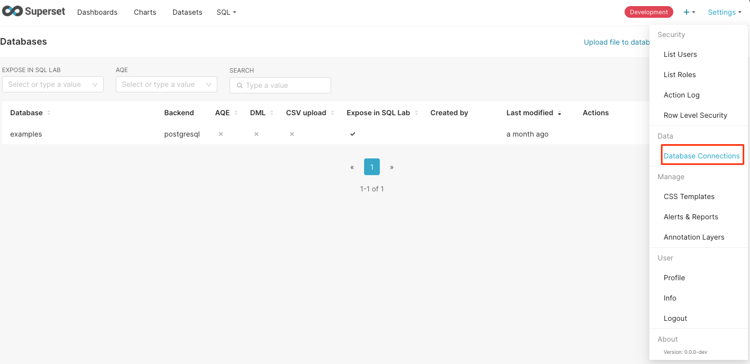
Task: Open the plus create-new dropdown
Action: [x=689, y=12]
